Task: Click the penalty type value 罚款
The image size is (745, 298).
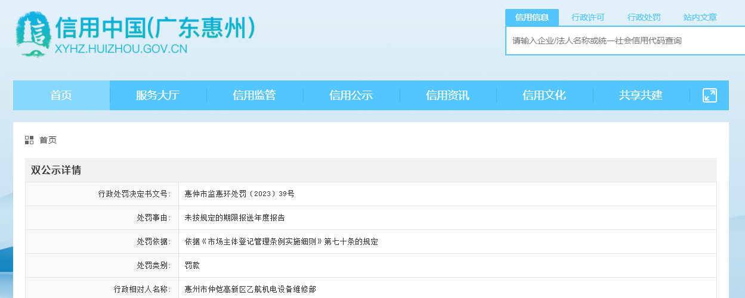Action: click(x=192, y=265)
